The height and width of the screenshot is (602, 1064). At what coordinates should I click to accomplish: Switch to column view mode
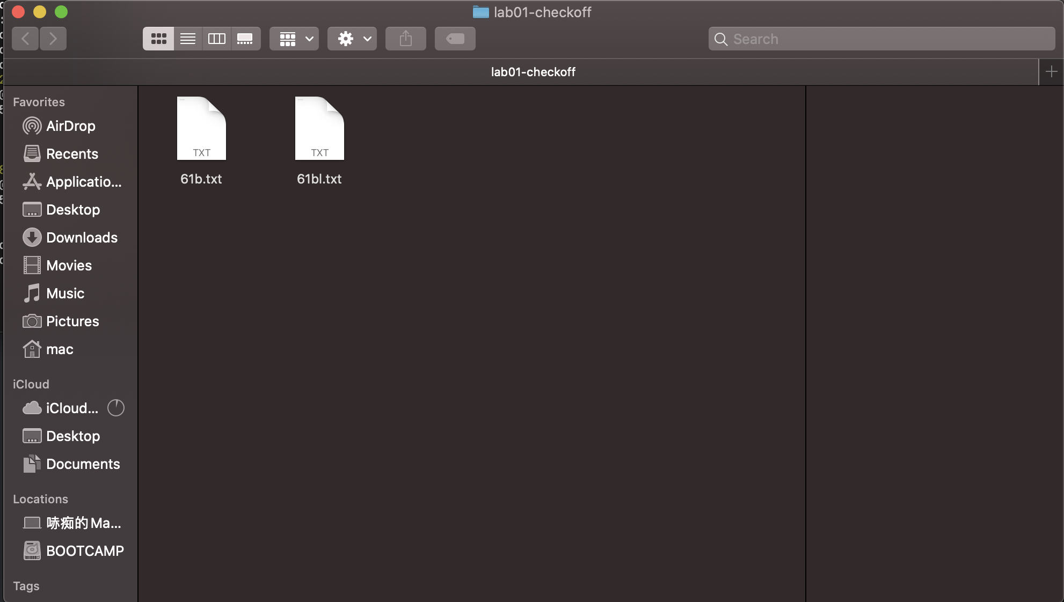216,39
